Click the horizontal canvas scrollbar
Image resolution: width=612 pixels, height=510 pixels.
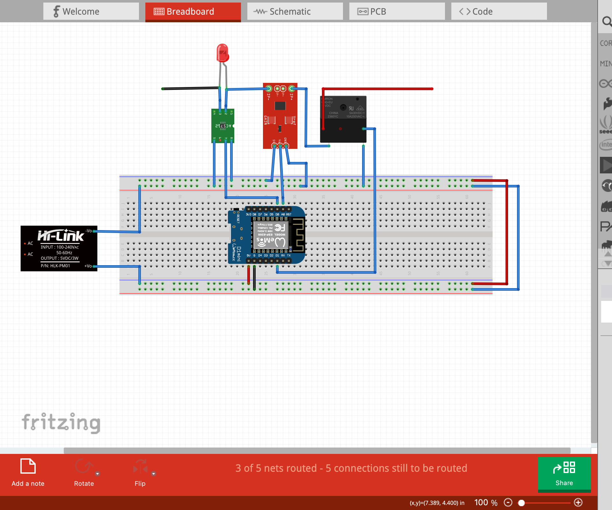coord(317,450)
